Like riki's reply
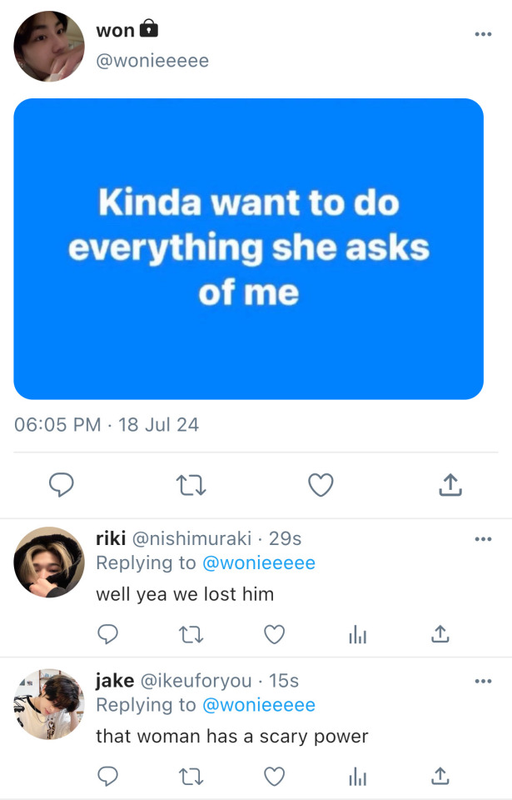The width and height of the screenshot is (512, 800). coord(274,635)
